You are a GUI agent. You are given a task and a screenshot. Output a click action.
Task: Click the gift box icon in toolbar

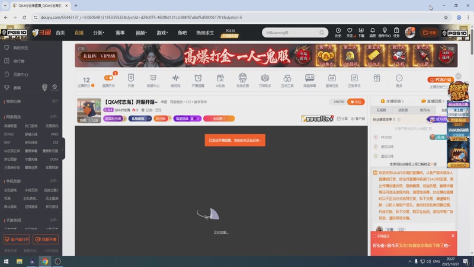(377, 78)
